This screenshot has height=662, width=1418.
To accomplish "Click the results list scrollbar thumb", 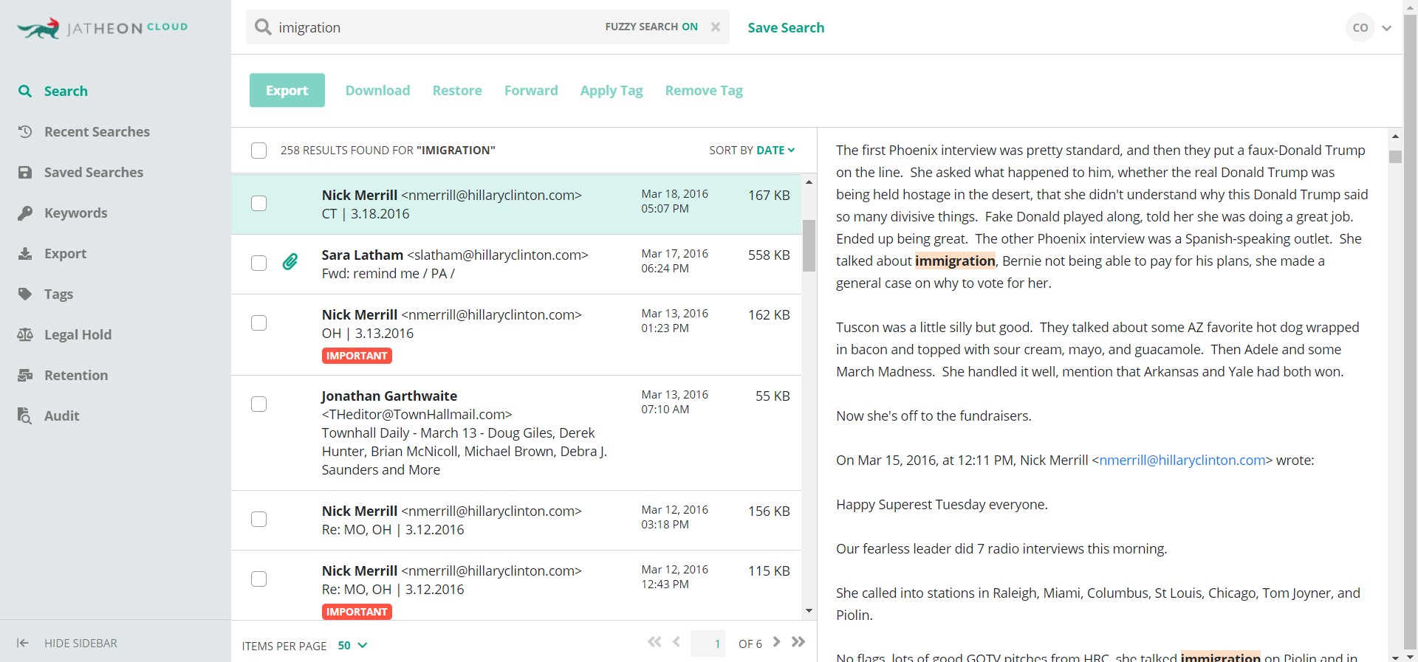I will click(x=809, y=246).
